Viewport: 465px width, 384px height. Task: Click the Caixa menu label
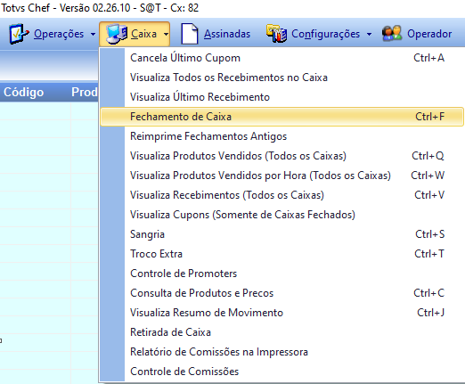coord(143,34)
